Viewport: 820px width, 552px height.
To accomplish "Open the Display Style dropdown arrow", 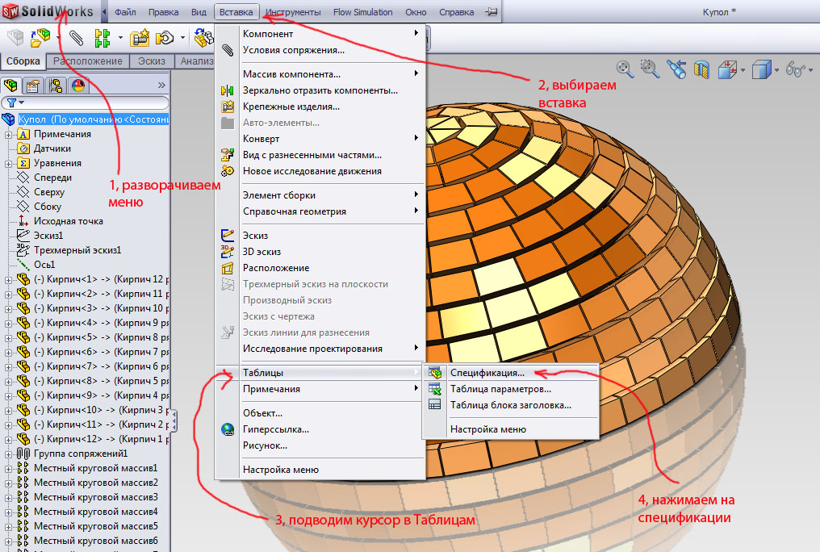I will tap(776, 70).
